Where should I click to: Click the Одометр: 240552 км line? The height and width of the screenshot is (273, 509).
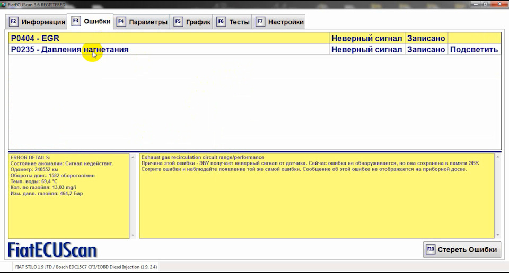34,169
